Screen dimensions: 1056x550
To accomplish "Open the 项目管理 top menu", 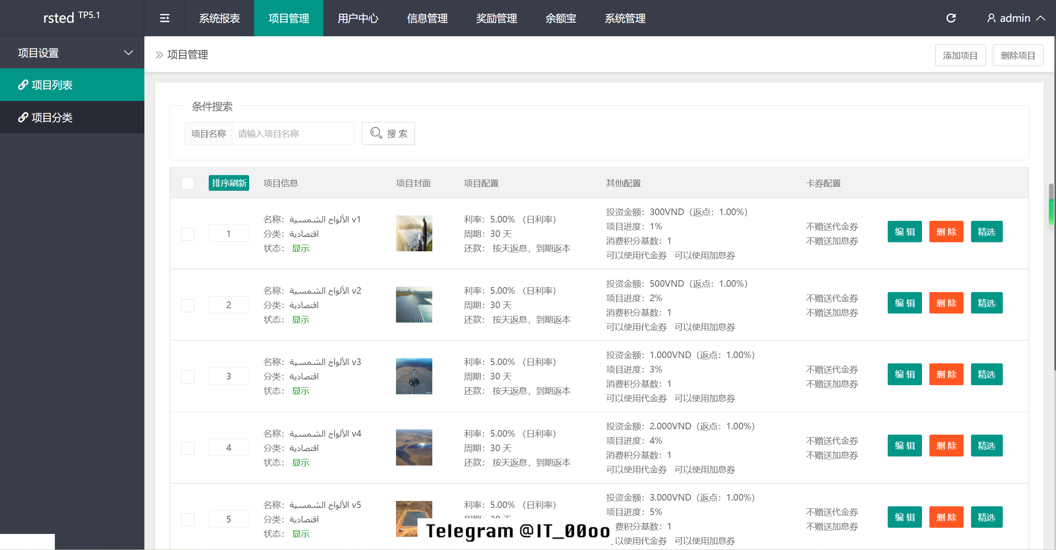I will [x=289, y=18].
